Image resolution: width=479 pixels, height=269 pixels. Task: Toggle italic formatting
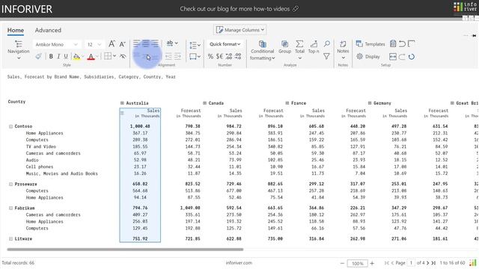[58, 57]
